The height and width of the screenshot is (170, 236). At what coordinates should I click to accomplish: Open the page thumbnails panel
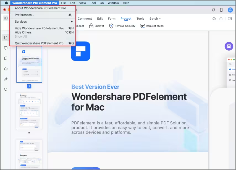[6, 38]
